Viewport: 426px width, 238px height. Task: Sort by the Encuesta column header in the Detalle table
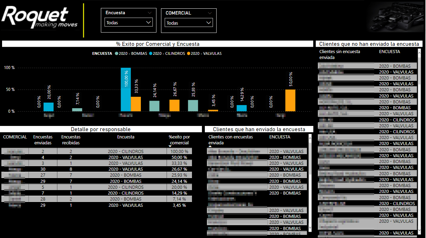pos(126,137)
